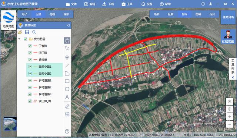Screen dimensions: 237x138
Task: Open the 编辑 menu
Action: point(90,4)
